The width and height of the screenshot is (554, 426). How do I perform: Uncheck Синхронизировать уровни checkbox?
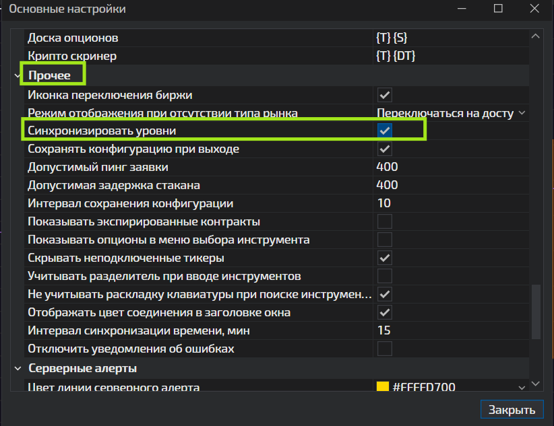(x=385, y=131)
